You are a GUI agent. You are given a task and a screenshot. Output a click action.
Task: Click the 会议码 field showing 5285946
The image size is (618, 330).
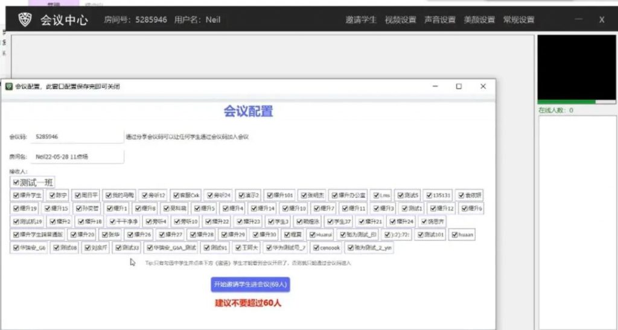(77, 137)
